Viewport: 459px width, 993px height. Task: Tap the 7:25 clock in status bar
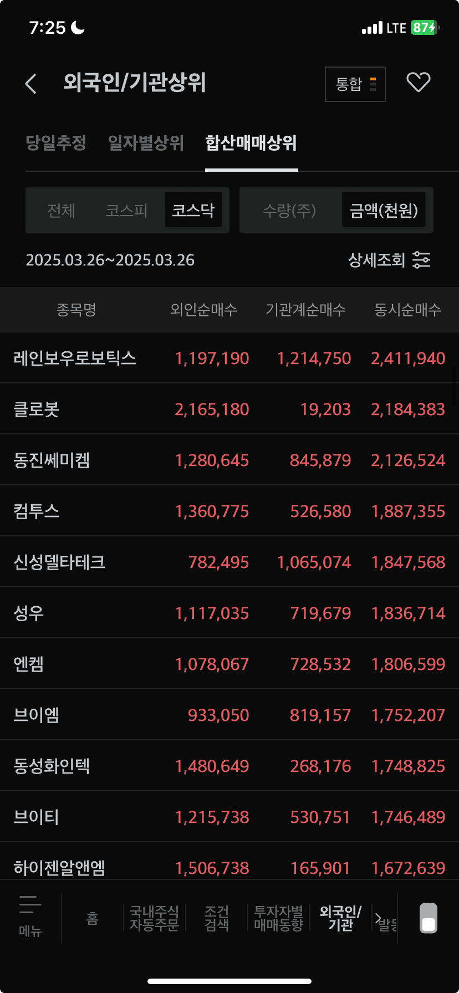pos(47,28)
